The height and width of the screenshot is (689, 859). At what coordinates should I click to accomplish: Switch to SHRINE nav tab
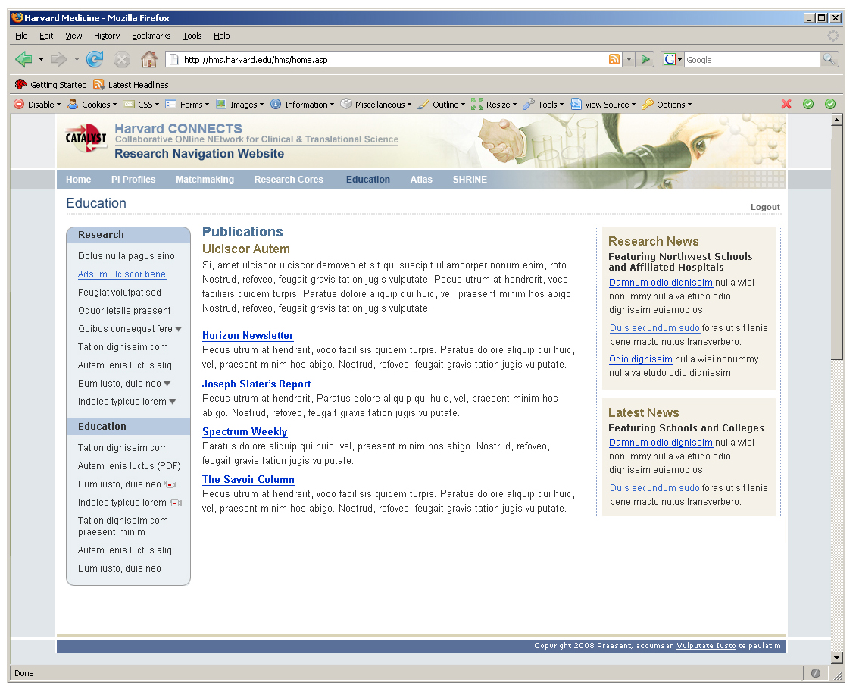tap(470, 179)
